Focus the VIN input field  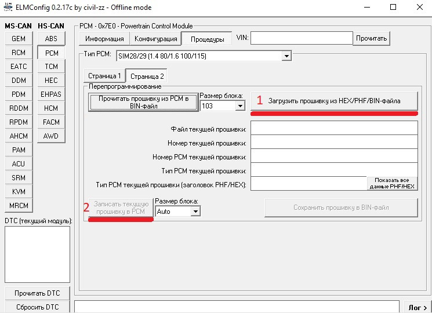click(302, 38)
